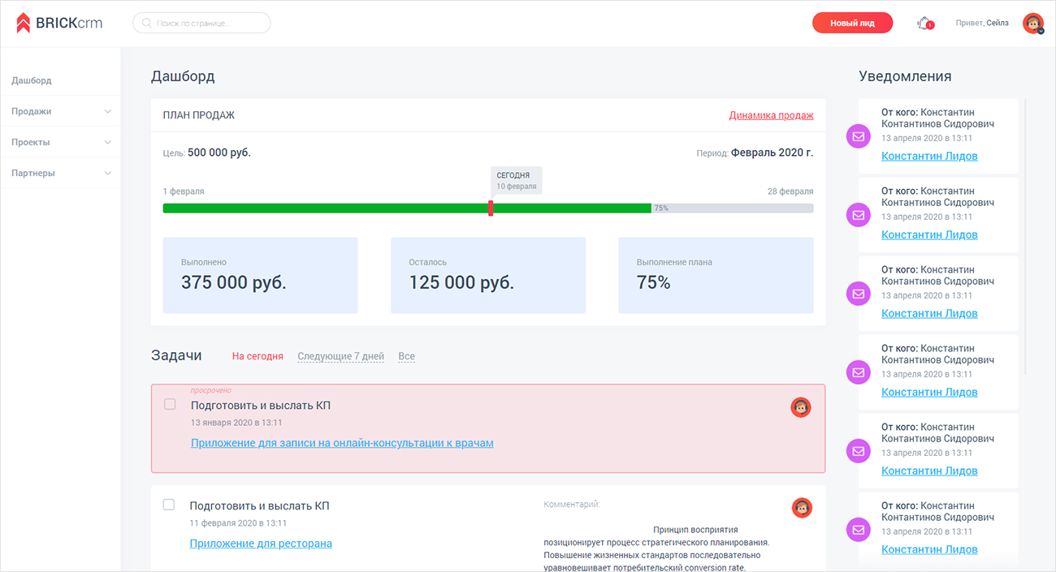Click the Осталось 125 000 руб. card
This screenshot has width=1056, height=572.
point(488,275)
